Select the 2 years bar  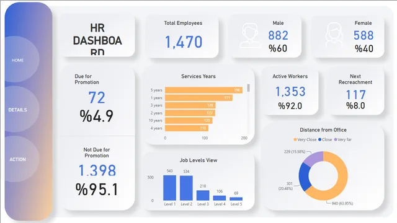tap(190, 113)
